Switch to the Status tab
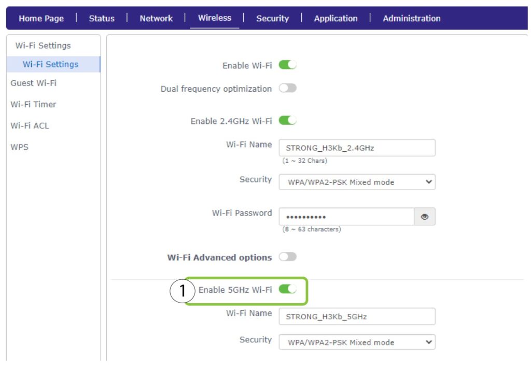This screenshot has width=531, height=386. [x=102, y=18]
